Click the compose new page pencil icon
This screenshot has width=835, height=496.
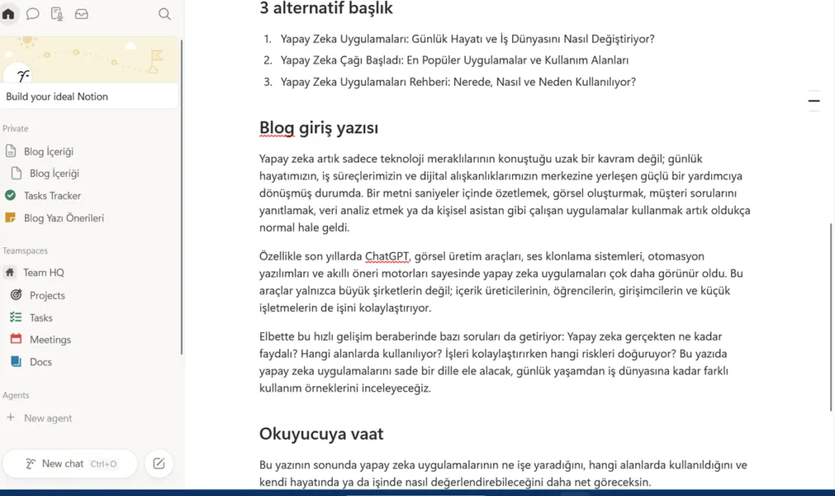pos(159,463)
